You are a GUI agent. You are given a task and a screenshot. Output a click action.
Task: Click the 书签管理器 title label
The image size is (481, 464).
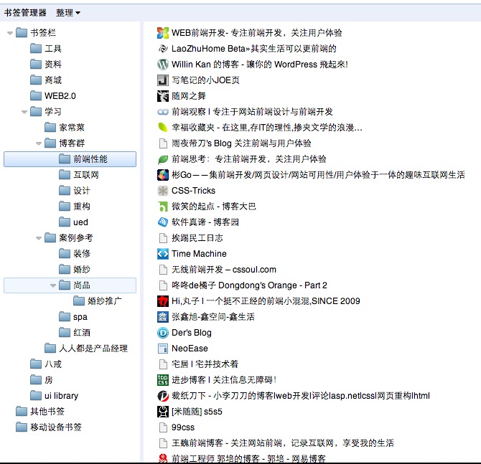[25, 13]
